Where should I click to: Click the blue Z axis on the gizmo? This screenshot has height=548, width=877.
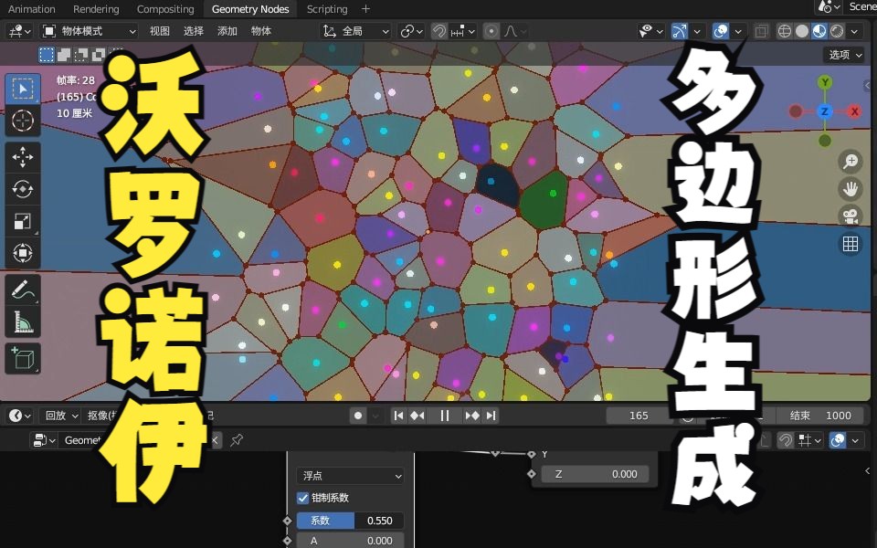(824, 111)
